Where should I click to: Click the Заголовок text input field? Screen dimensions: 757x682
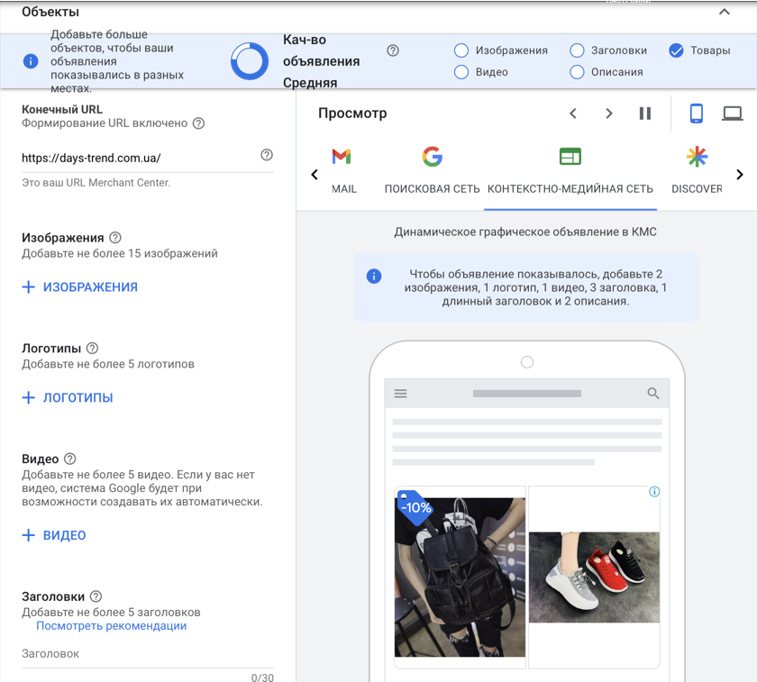(148, 655)
